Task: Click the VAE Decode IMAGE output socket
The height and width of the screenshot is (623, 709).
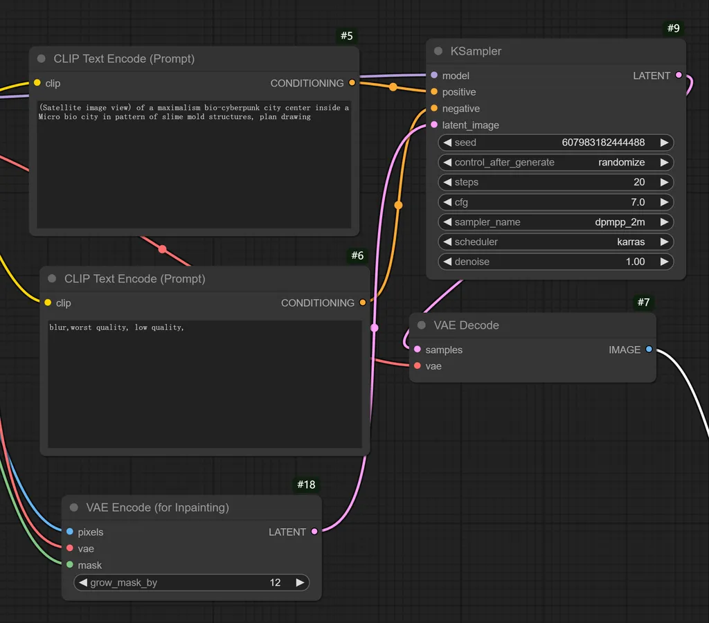Action: [649, 349]
